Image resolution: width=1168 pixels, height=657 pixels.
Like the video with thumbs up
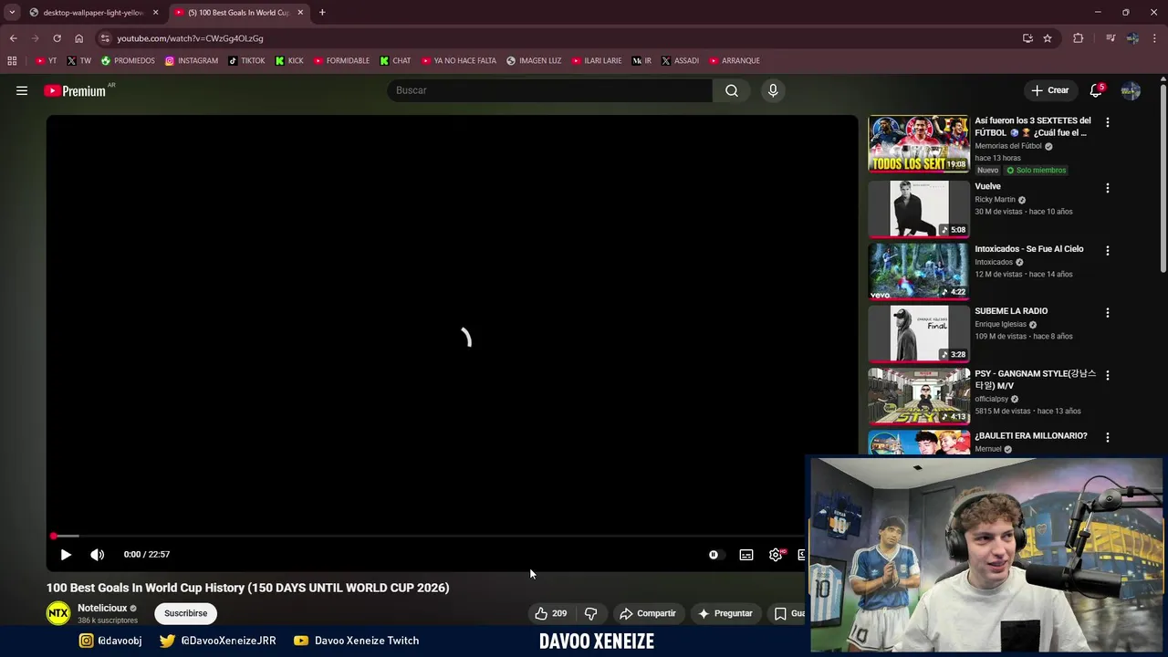[550, 613]
